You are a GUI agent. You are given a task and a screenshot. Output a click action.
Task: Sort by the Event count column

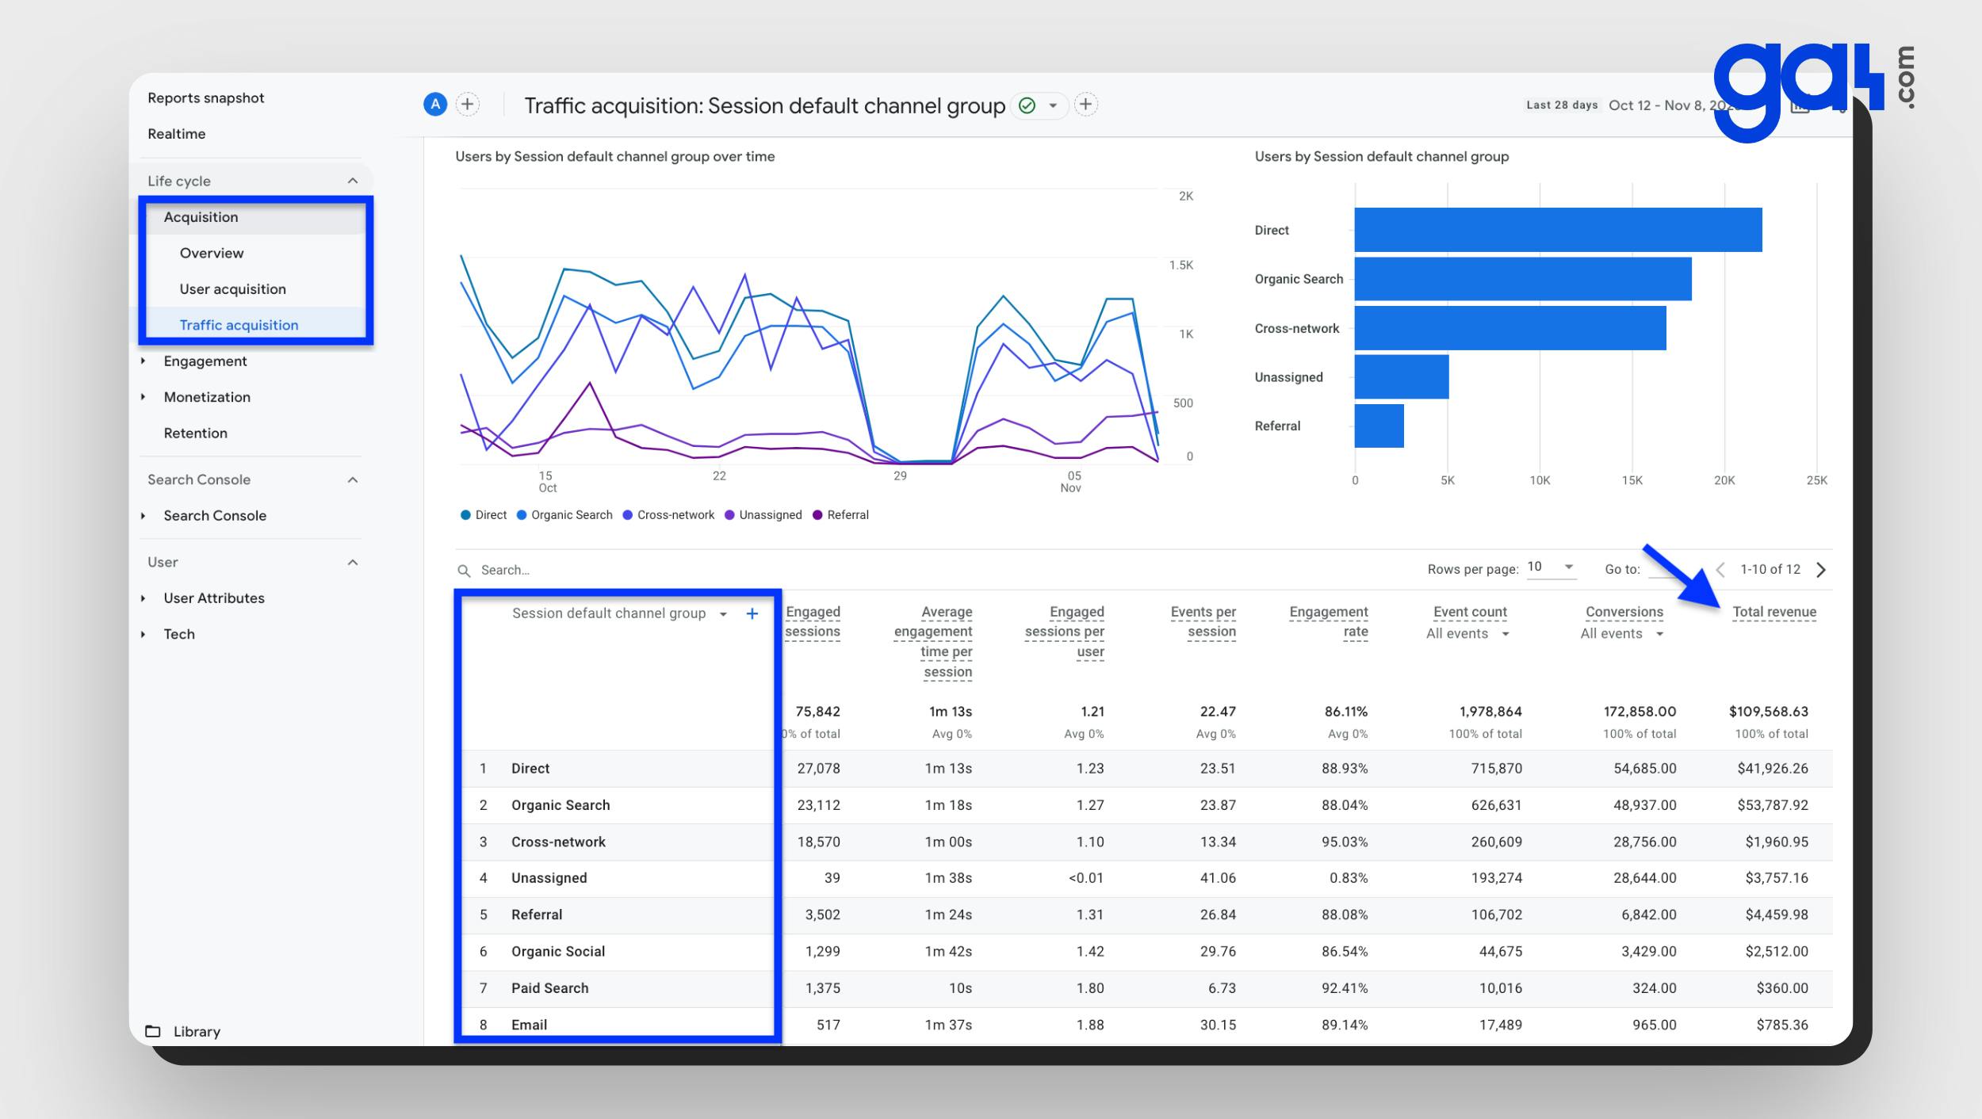(1470, 612)
